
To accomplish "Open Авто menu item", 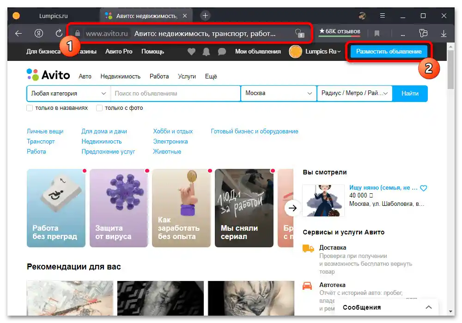I will pos(85,77).
